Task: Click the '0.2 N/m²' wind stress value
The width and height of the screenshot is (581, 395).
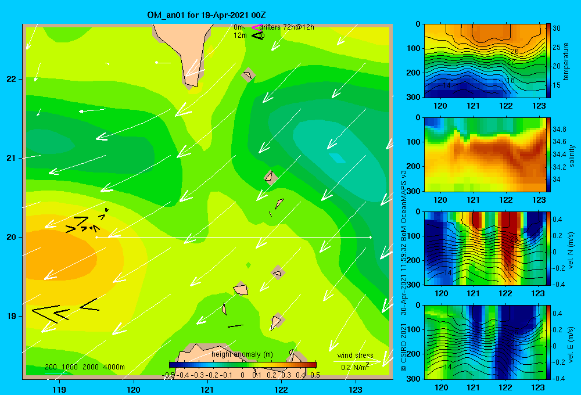Action: coord(355,367)
